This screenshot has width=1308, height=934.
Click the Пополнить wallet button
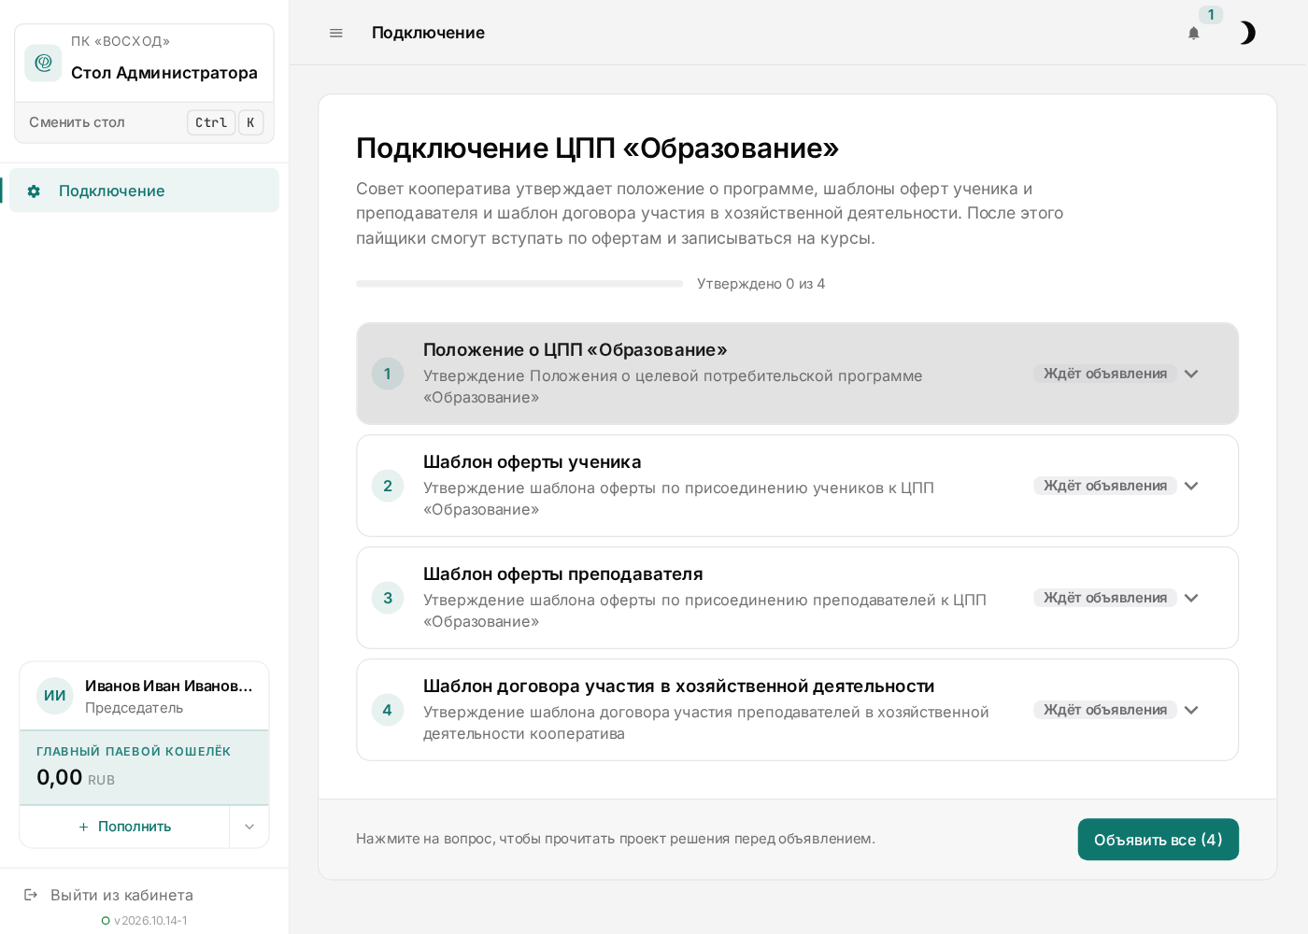tap(124, 827)
